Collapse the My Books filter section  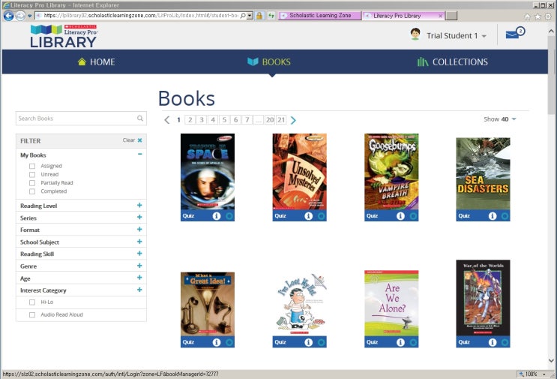click(x=140, y=154)
